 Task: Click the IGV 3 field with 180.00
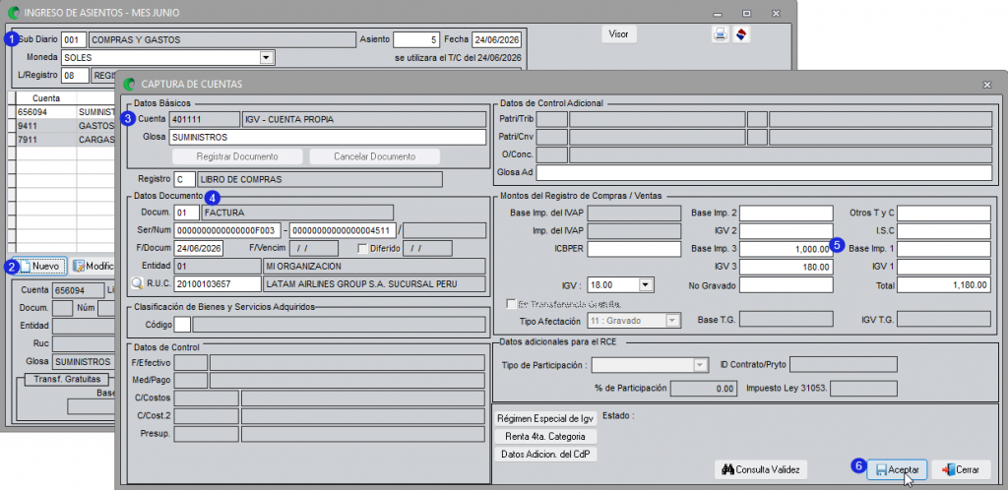tap(787, 266)
